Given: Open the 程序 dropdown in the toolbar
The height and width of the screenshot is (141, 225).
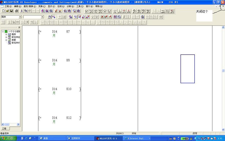Looking at the screenshot, I should point(20,17).
